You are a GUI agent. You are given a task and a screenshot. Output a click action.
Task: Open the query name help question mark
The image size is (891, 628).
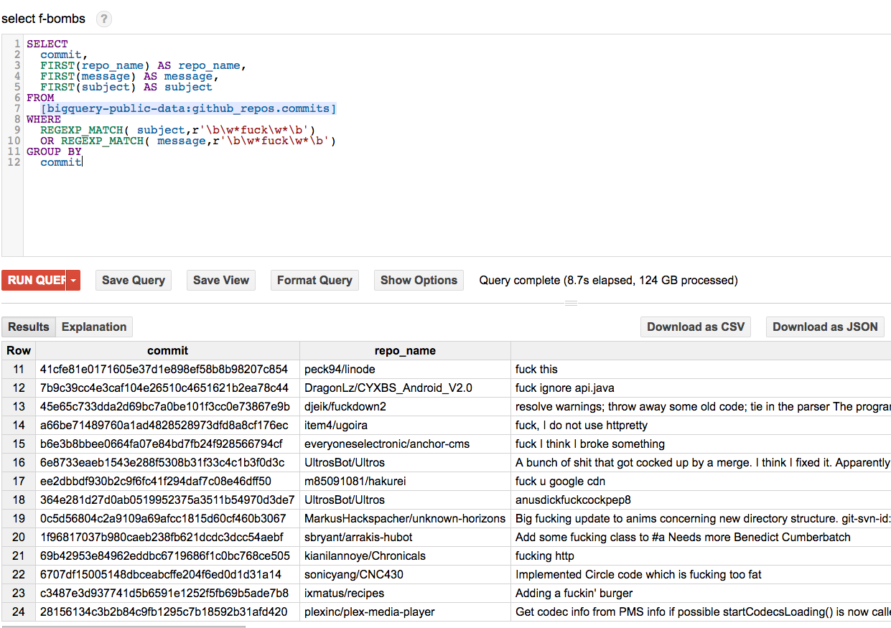(104, 19)
